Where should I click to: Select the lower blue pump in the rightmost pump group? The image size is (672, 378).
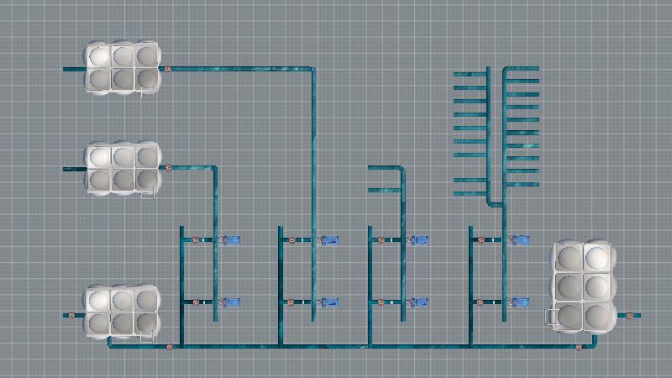[521, 302]
